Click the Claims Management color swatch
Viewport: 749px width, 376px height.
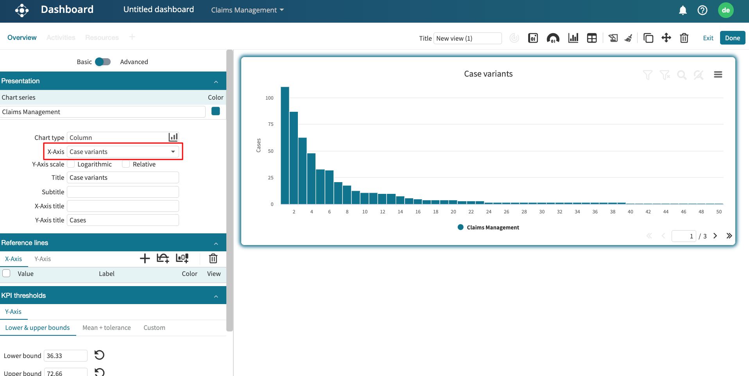coord(215,111)
